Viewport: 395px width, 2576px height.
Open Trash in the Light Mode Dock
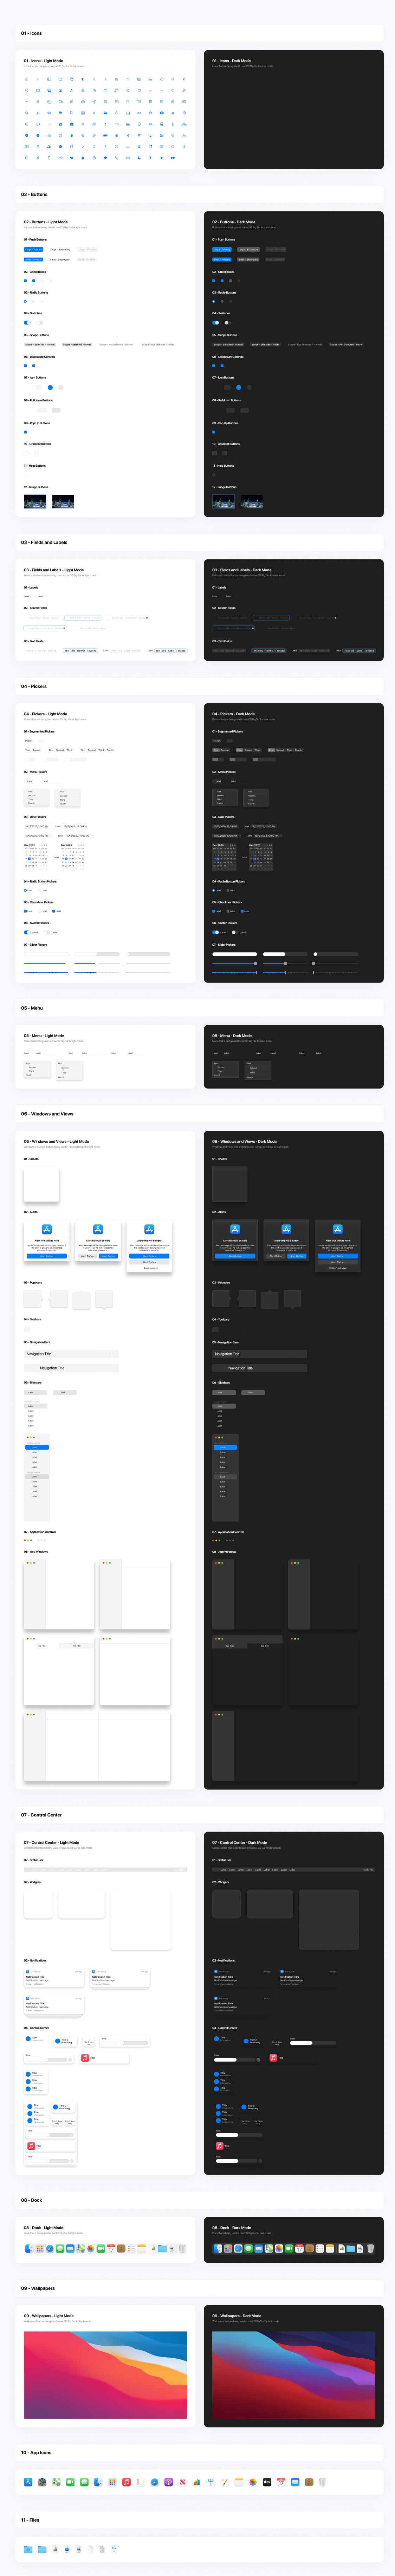click(x=182, y=2249)
